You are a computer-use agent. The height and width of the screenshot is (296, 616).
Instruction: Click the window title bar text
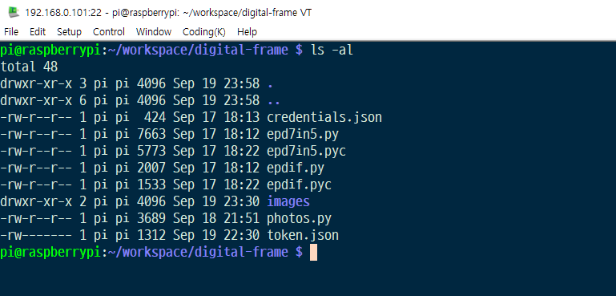(x=168, y=13)
